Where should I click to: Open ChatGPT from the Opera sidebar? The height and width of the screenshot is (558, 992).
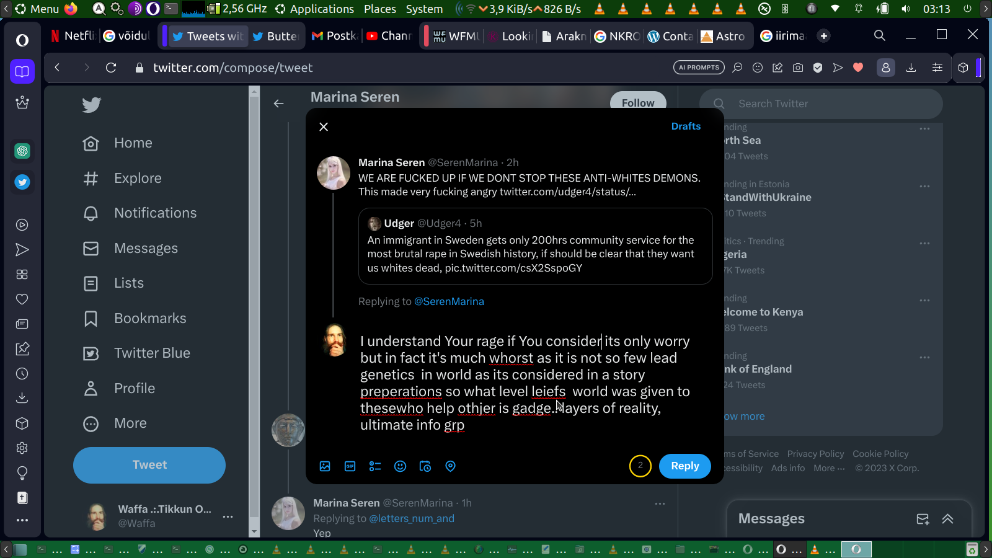pos(22,151)
